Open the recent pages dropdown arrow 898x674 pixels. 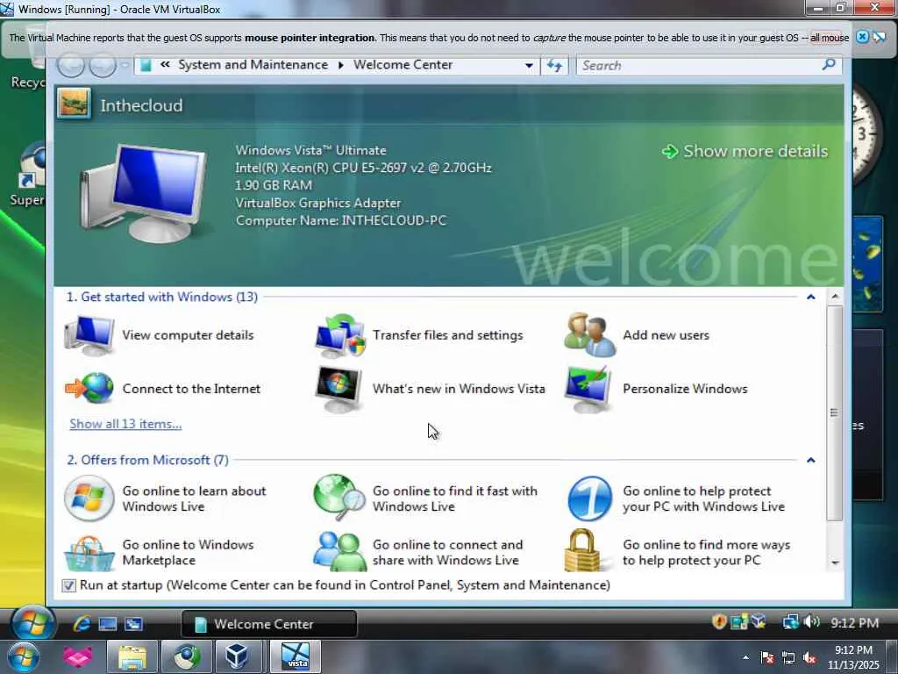125,65
